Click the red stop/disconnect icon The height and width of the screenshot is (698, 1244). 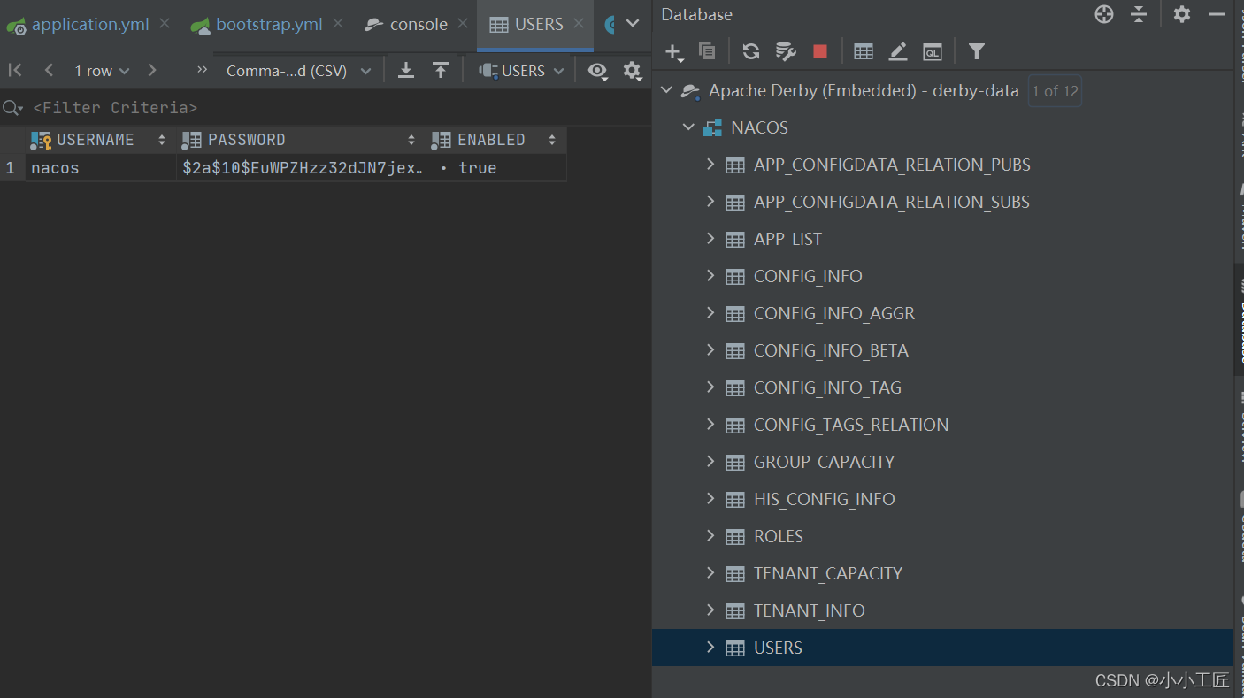pyautogui.click(x=820, y=51)
